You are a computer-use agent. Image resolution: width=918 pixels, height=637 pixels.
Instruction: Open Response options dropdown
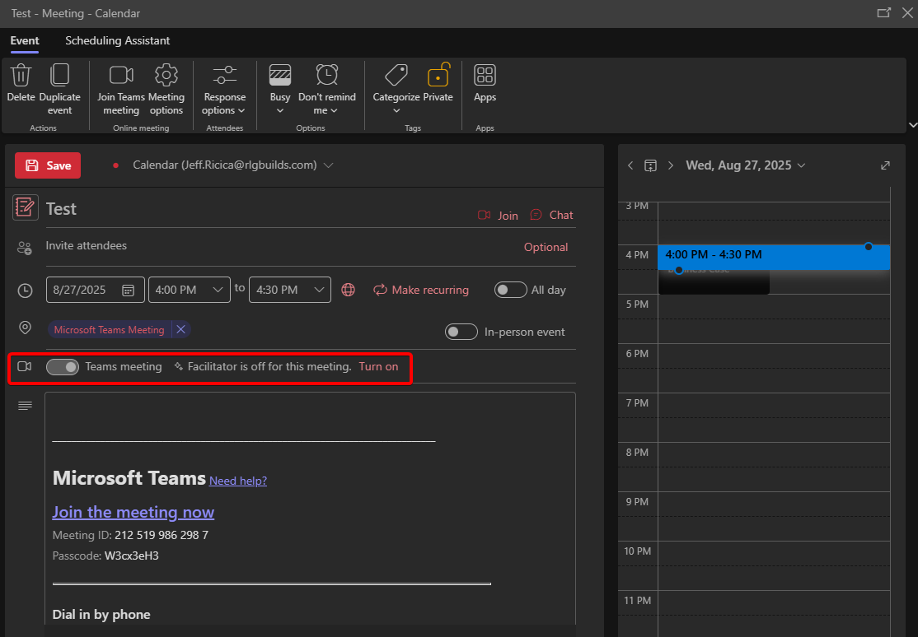[x=224, y=90]
